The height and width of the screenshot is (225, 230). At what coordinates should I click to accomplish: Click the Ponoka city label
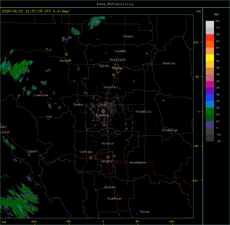[x=128, y=36]
